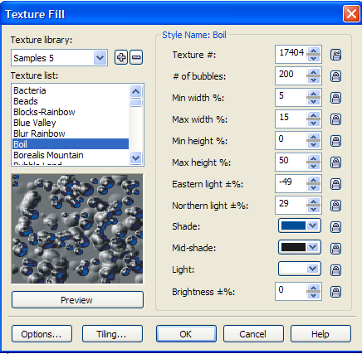Toggle the lock icon beside Texture #
The width and height of the screenshot is (362, 354).
point(335,55)
